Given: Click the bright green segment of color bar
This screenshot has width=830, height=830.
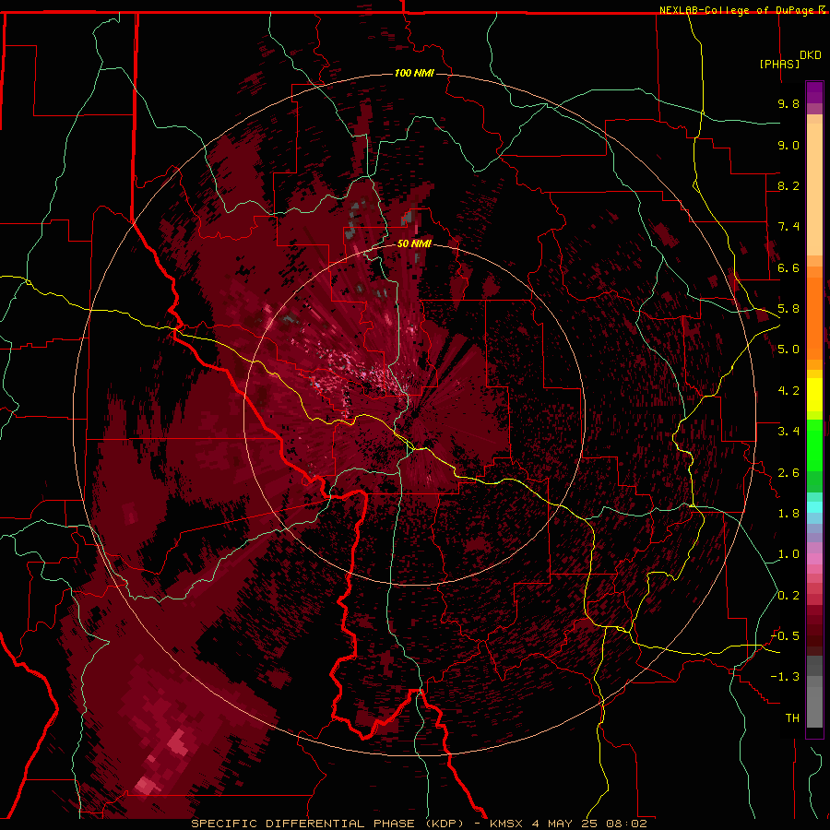Looking at the screenshot, I should 814,445.
